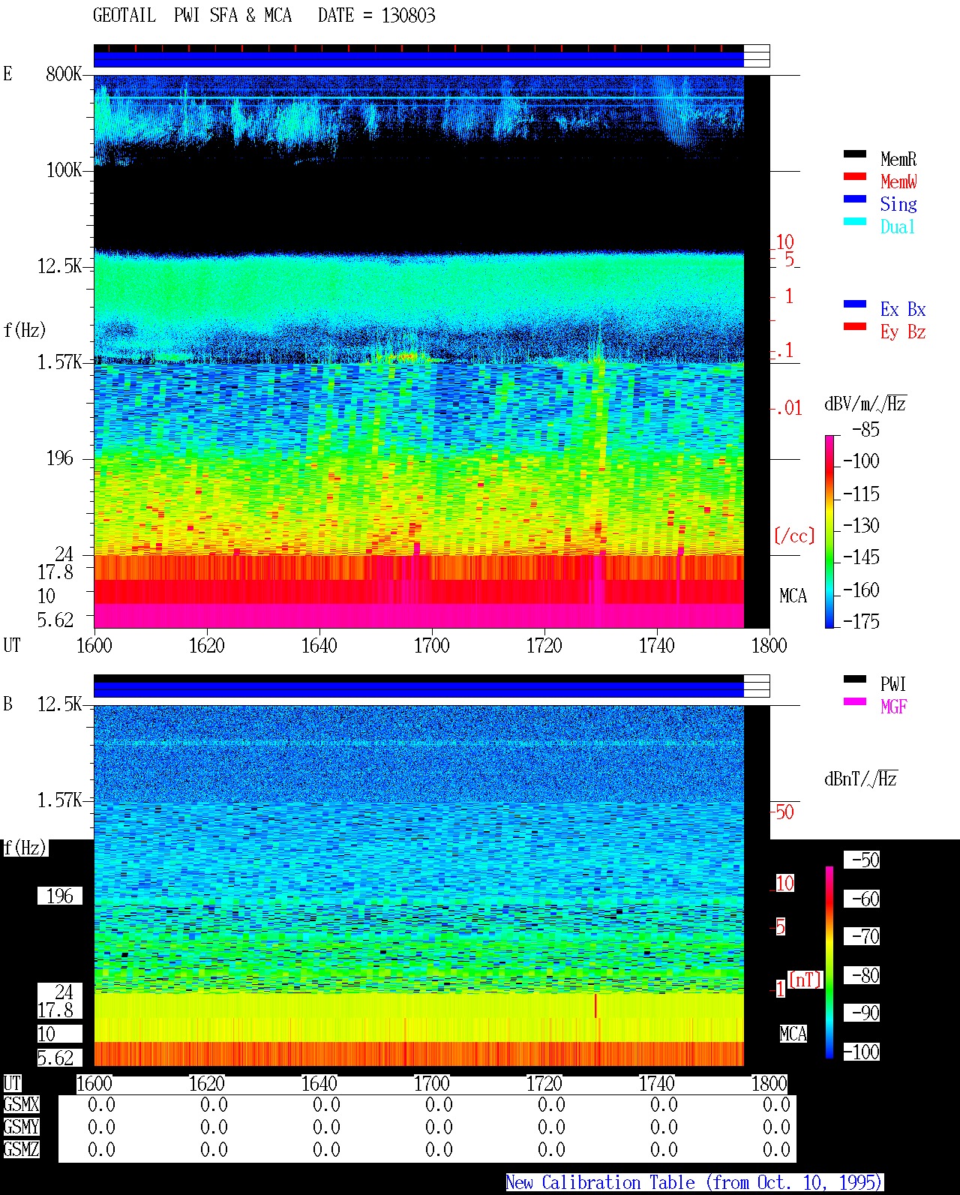This screenshot has width=960, height=1195.
Task: Open the New Calibration Table link
Action: 694,1183
